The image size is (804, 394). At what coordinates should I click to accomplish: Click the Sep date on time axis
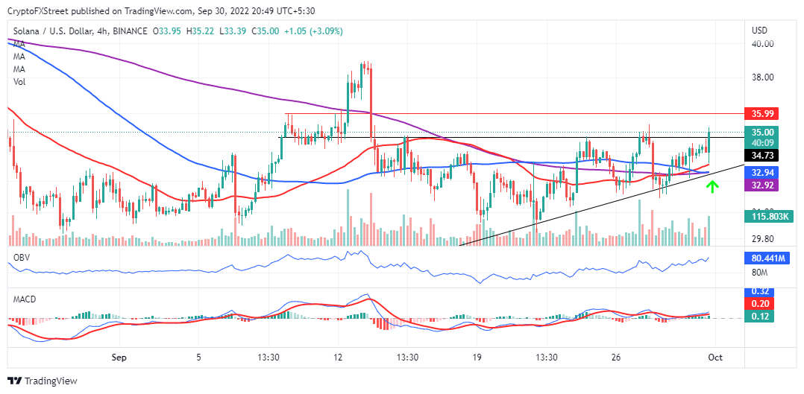(x=119, y=357)
